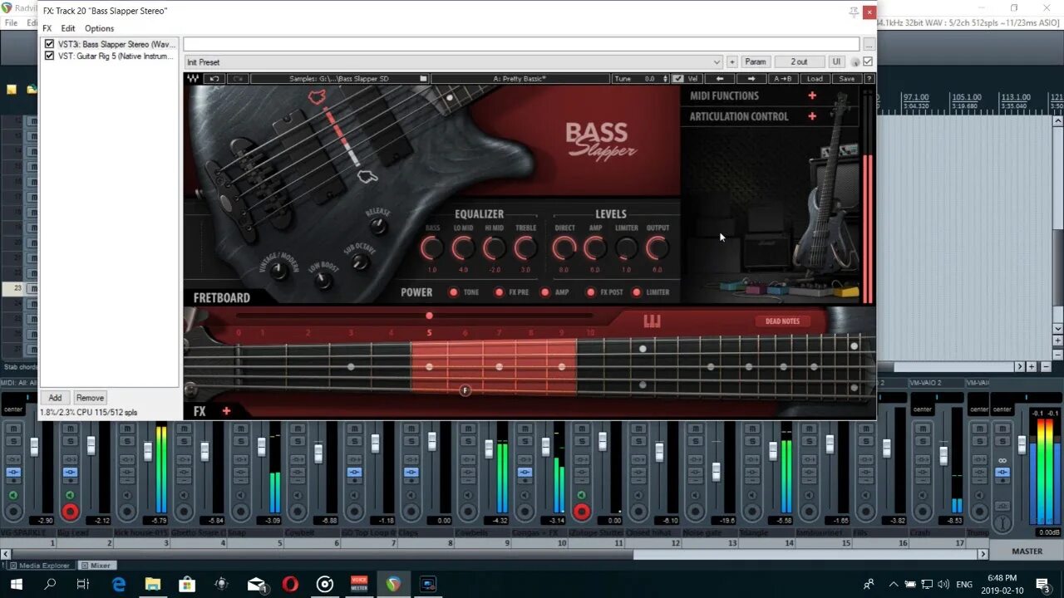Toggle the LIMITER power button
The width and height of the screenshot is (1064, 598).
[x=637, y=292]
